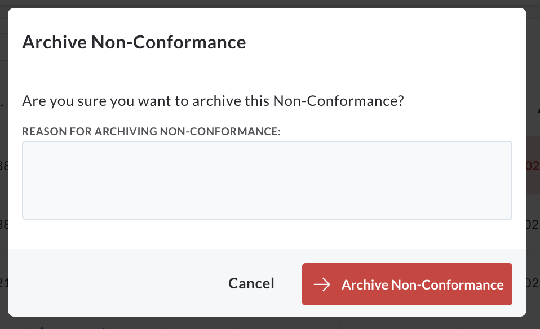Place cursor at the top-left of the reason box
This screenshot has width=540, height=329.
click(28, 146)
